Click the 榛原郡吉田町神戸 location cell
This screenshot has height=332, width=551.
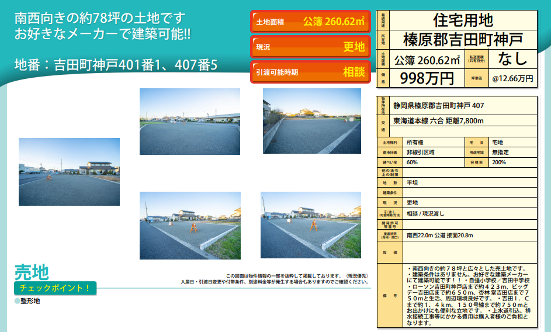(462, 40)
